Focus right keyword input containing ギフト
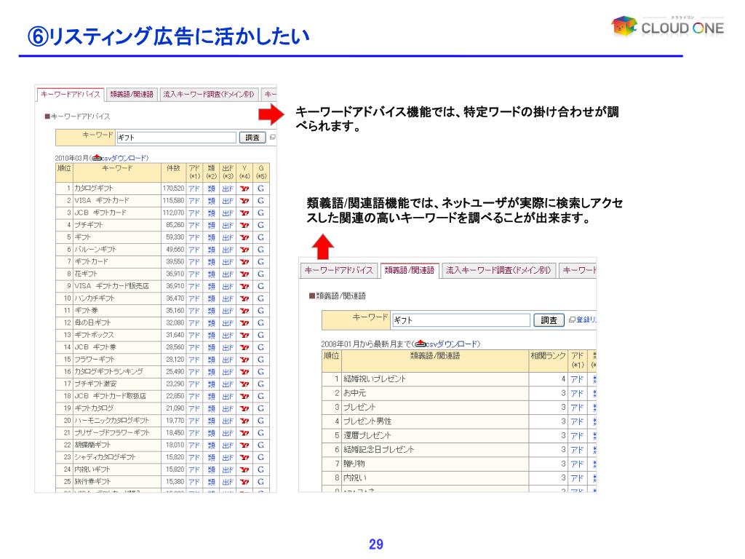The width and height of the screenshot is (745, 559). click(x=461, y=320)
